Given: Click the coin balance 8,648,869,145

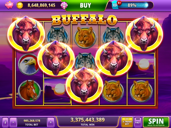Looking at the screenshot, I should [x=41, y=5].
